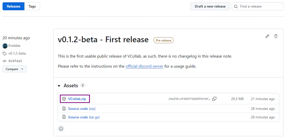The height and width of the screenshot is (140, 290).
Task: Click the Eveldee avatar image
Action: point(5,46)
